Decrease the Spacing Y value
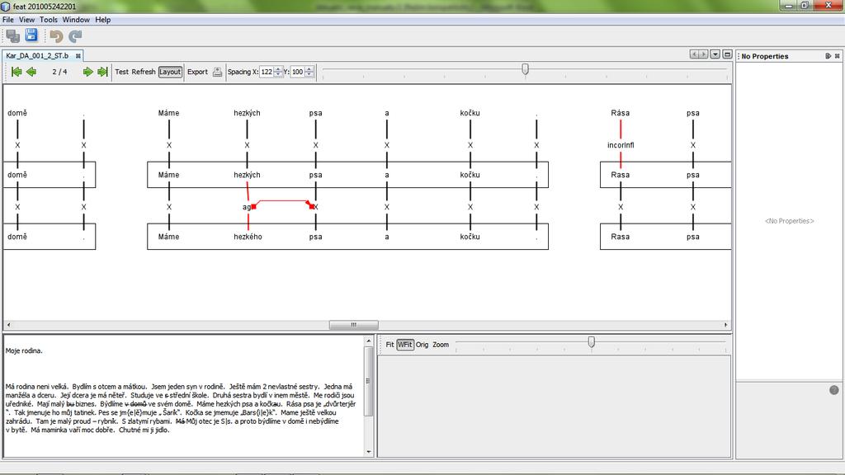 pyautogui.click(x=309, y=74)
